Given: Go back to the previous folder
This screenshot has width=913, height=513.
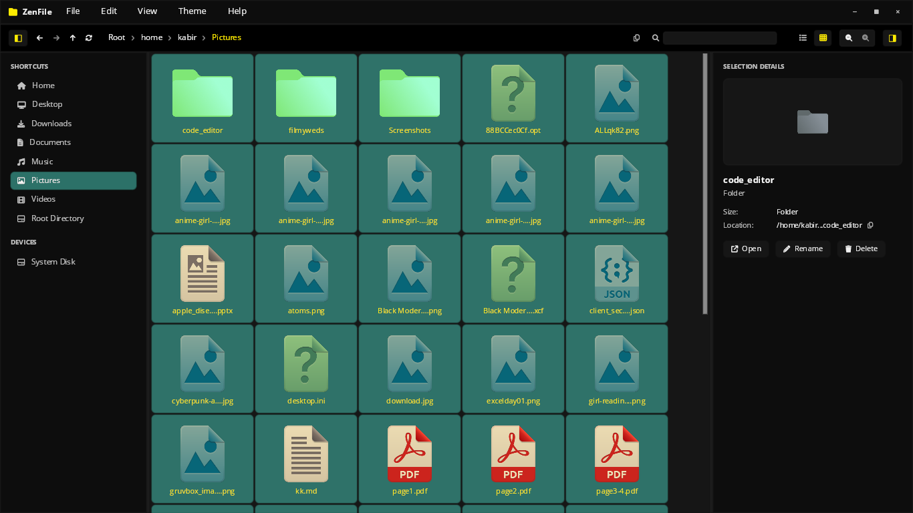Looking at the screenshot, I should click(x=39, y=38).
